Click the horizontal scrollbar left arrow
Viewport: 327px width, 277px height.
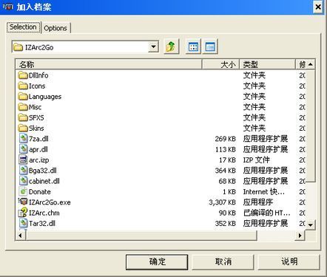(x=20, y=236)
